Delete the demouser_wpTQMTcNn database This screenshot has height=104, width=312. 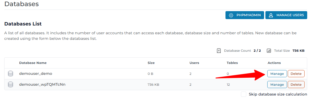coord(296,85)
